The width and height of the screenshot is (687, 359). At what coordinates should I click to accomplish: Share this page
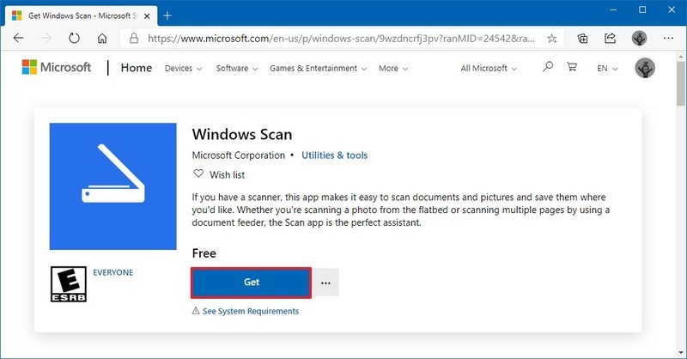tap(611, 38)
